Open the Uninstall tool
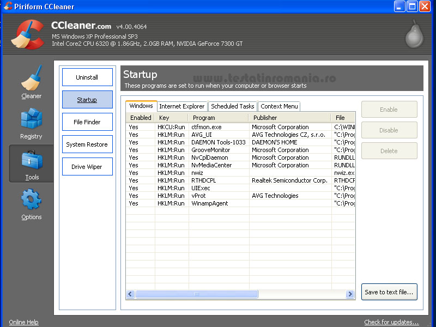 pyautogui.click(x=87, y=77)
